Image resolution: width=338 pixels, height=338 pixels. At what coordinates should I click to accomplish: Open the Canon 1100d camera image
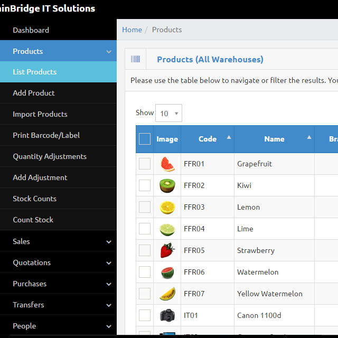[167, 315]
